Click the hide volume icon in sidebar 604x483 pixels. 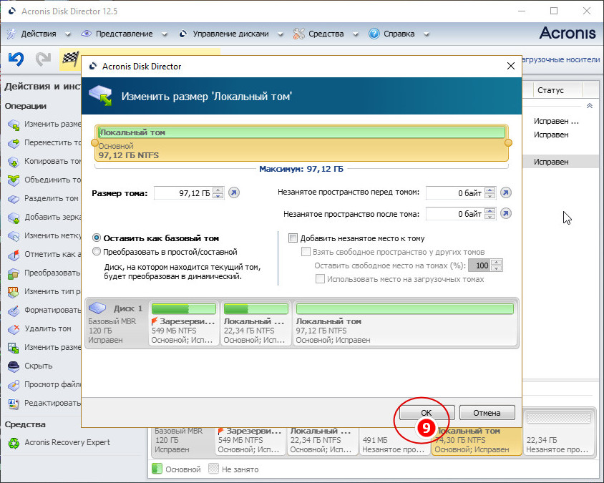(14, 366)
